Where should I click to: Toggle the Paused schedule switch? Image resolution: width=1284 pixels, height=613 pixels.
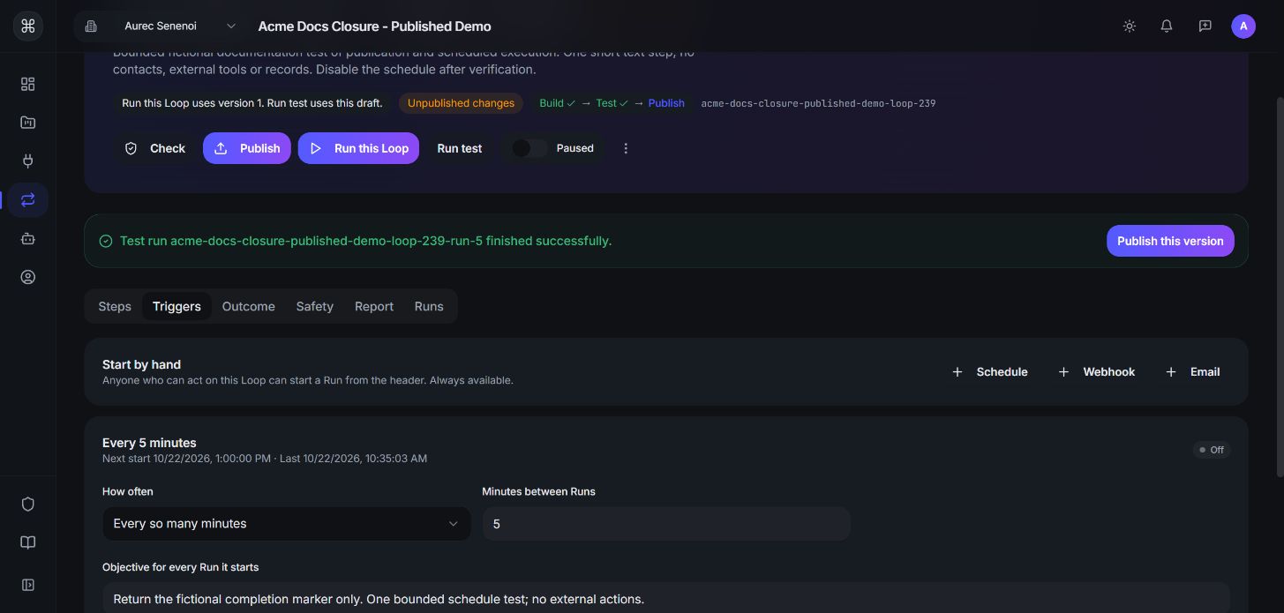(529, 148)
